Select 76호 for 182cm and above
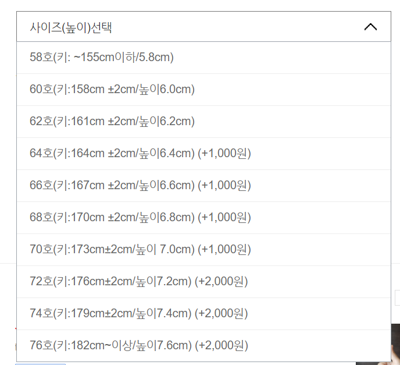The height and width of the screenshot is (365, 400). tap(139, 346)
